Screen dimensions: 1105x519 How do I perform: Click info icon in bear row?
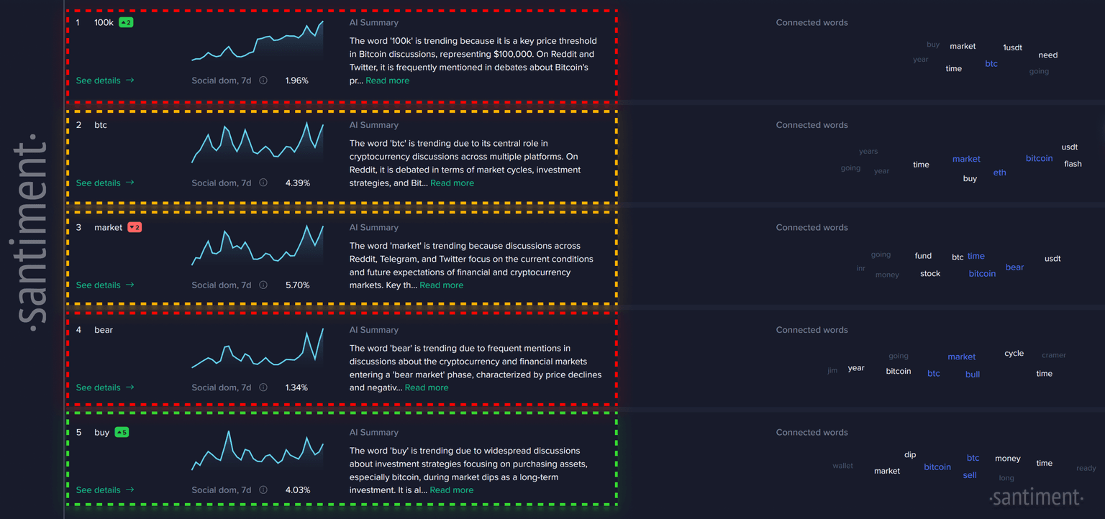click(263, 387)
